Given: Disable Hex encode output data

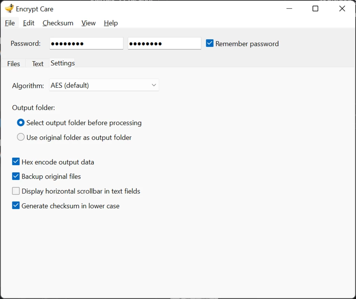Looking at the screenshot, I should (x=16, y=162).
